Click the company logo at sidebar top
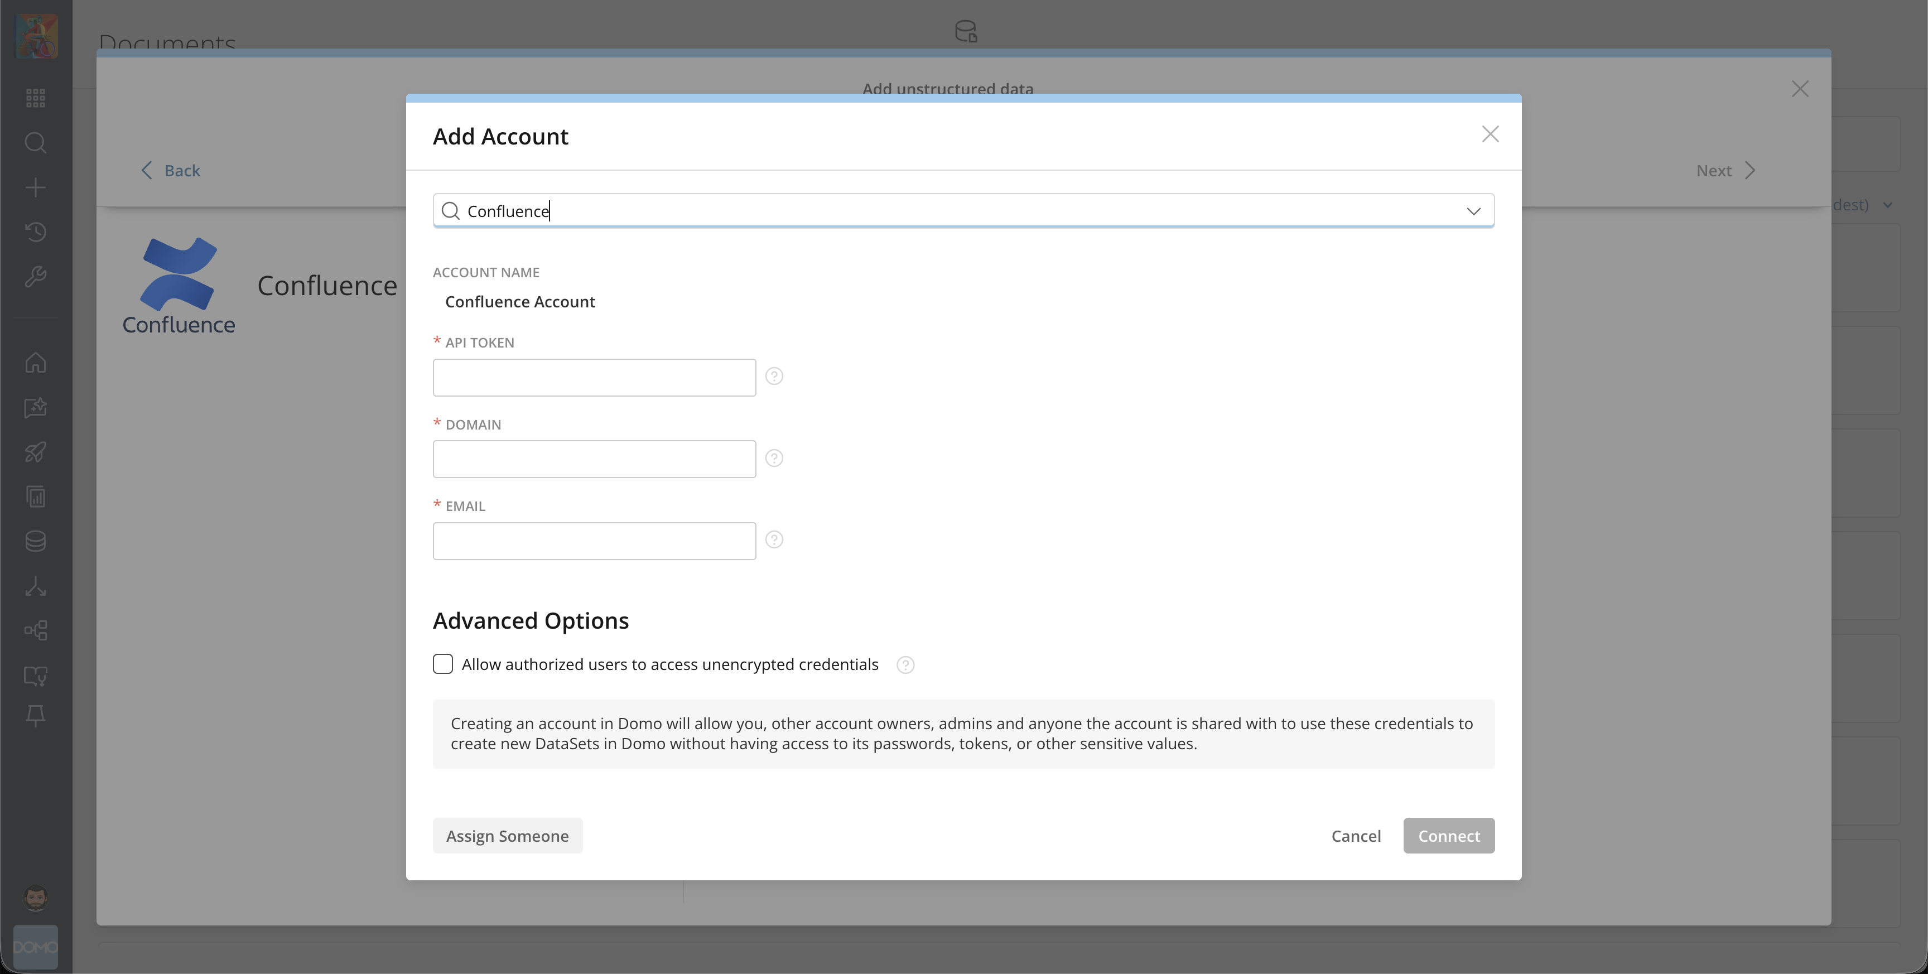This screenshot has height=974, width=1928. [x=37, y=36]
